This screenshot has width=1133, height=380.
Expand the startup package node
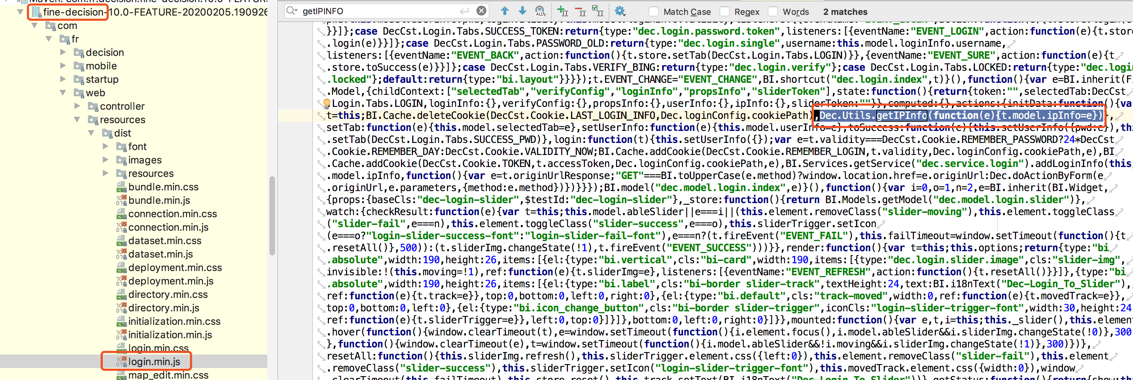tap(63, 79)
